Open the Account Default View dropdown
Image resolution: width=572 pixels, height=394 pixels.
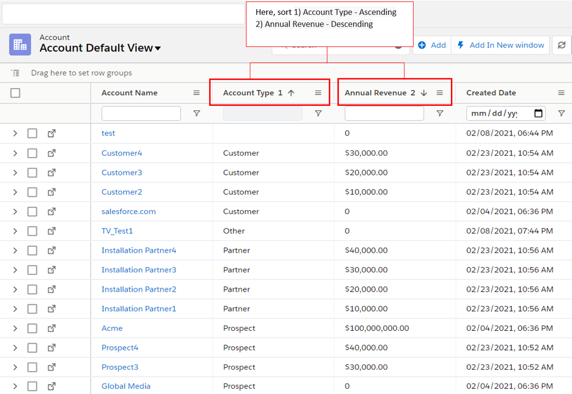(x=157, y=48)
